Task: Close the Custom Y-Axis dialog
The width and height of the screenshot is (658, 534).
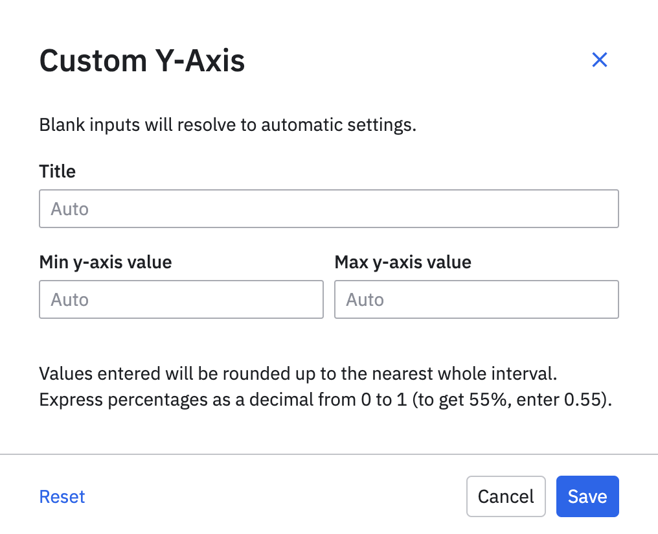Action: point(600,60)
